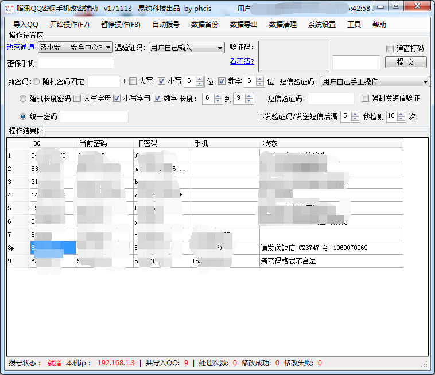Click the 提交 button
The width and height of the screenshot is (435, 375).
(406, 62)
